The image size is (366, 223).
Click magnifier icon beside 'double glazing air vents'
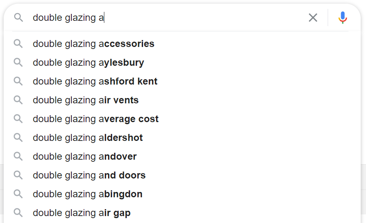tap(18, 100)
